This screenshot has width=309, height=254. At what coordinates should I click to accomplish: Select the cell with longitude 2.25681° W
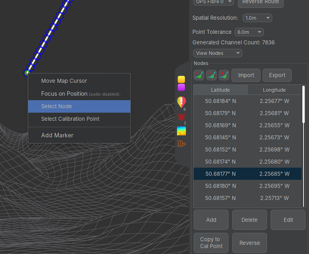[274, 113]
